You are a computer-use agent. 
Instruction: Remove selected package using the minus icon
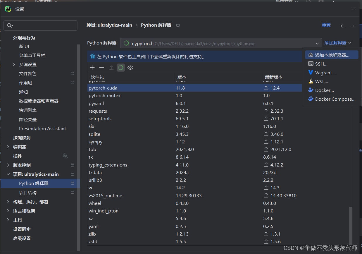pyautogui.click(x=101, y=67)
